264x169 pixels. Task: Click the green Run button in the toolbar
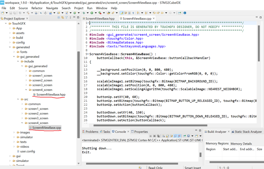point(92,13)
